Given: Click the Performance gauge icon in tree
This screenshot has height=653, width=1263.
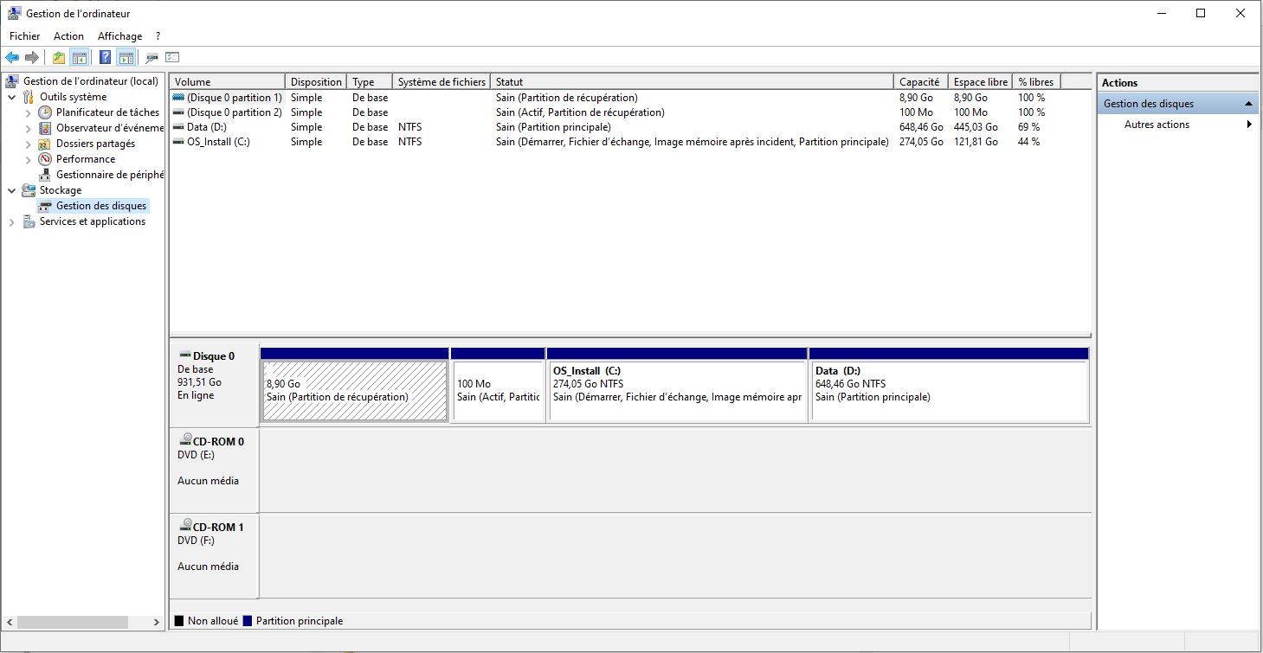Looking at the screenshot, I should [x=45, y=159].
